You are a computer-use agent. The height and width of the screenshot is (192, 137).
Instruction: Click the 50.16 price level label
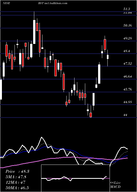127,26
